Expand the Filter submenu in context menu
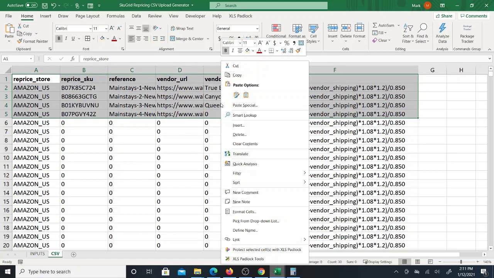 pos(305,173)
